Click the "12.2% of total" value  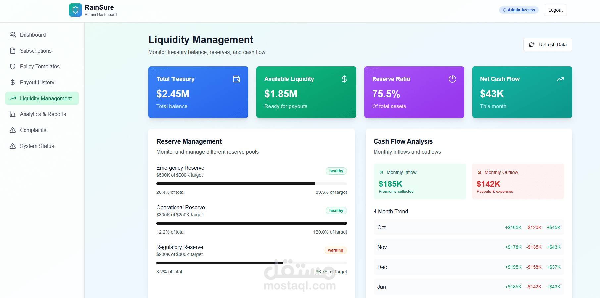pyautogui.click(x=171, y=232)
